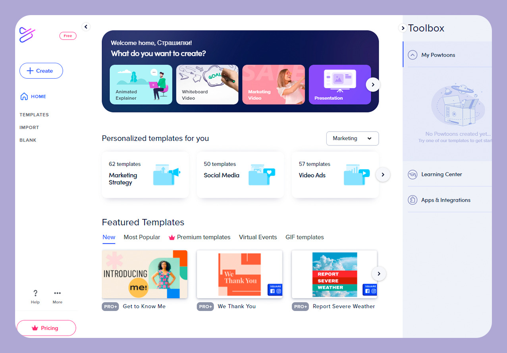This screenshot has width=507, height=353.
Task: Click the Social Media heart folder icon
Action: [x=262, y=175]
